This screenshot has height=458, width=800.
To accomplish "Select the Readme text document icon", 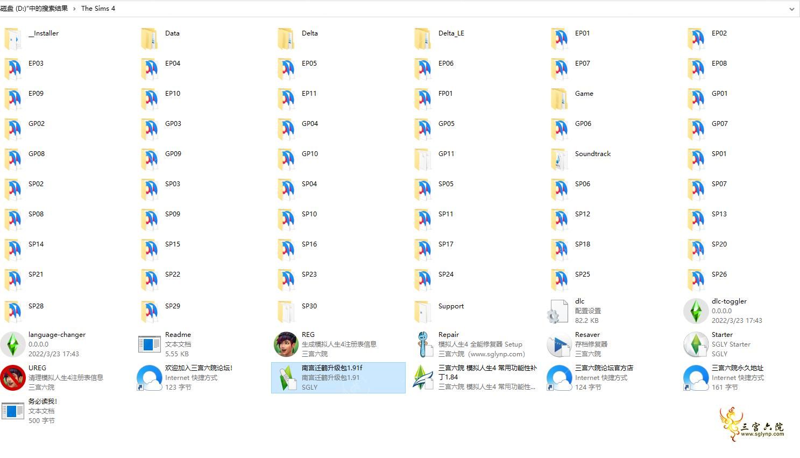I will (149, 344).
